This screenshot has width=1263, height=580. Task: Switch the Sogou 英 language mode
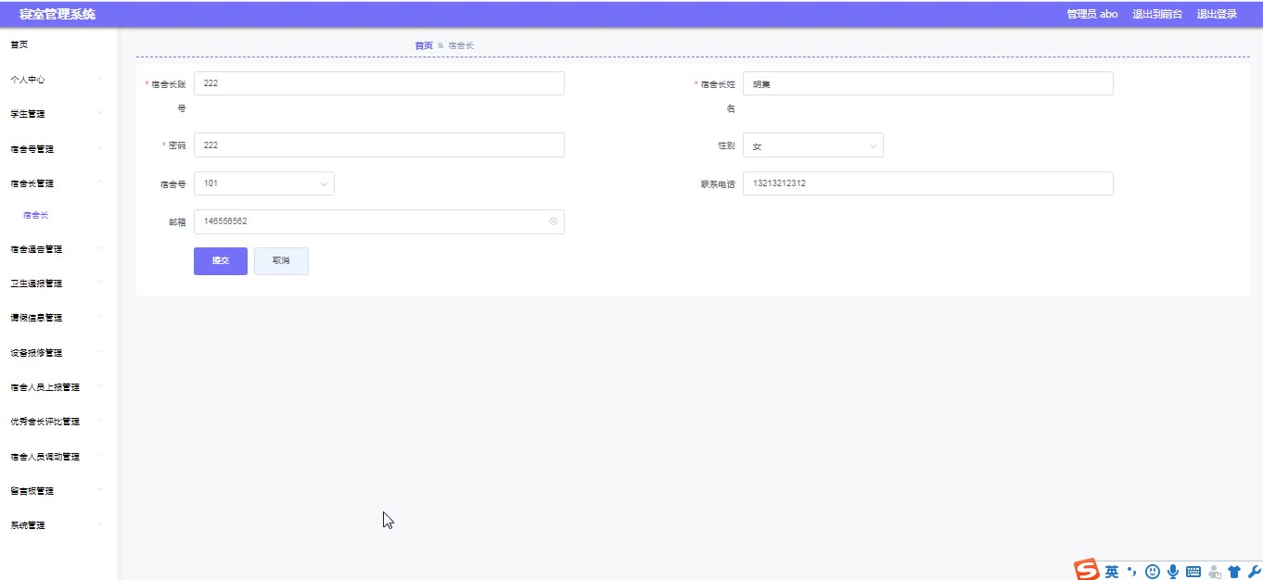click(x=1111, y=572)
